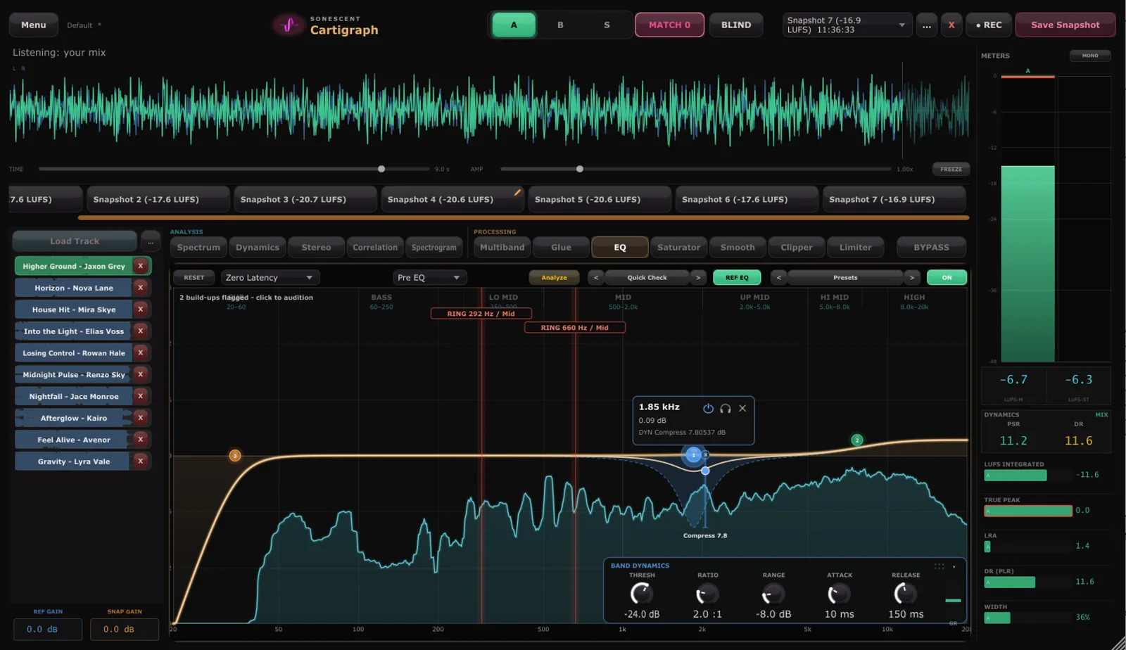Toggle the EQ ON switch
This screenshot has height=650, width=1126.
pyautogui.click(x=947, y=277)
